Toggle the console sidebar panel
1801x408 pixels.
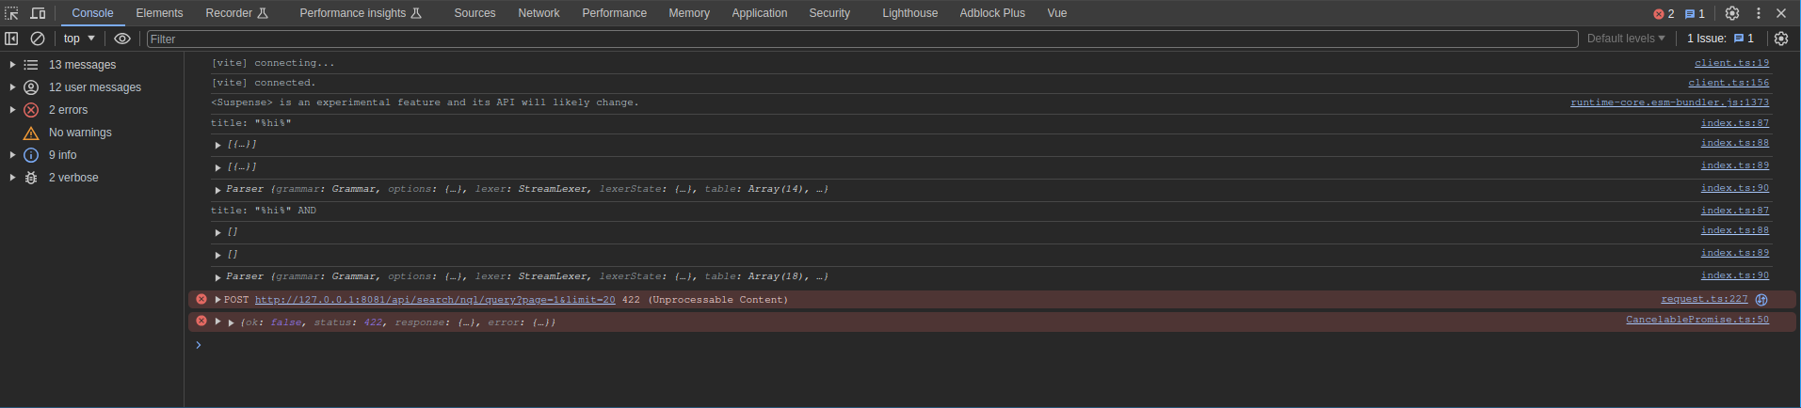coord(11,39)
